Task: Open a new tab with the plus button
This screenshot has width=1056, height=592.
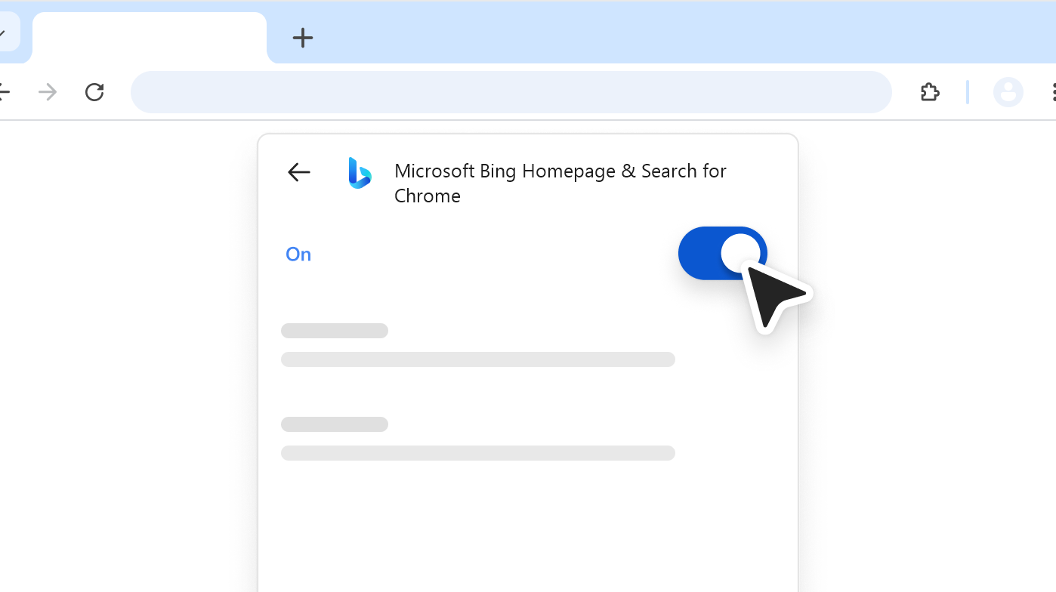Action: [x=303, y=38]
